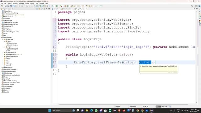Click the 'Smart Insert' status bar entry
Screen dimensions: 201x113
click(133, 106)
